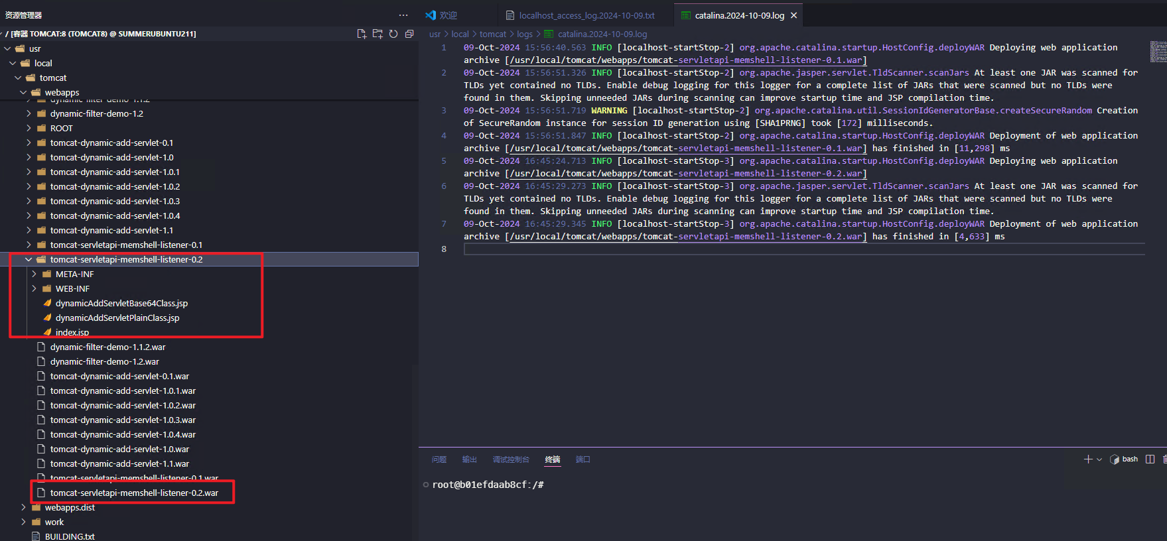This screenshot has height=541, width=1167.
Task: Switch to the 欢迎 welcome tab
Action: coord(448,15)
